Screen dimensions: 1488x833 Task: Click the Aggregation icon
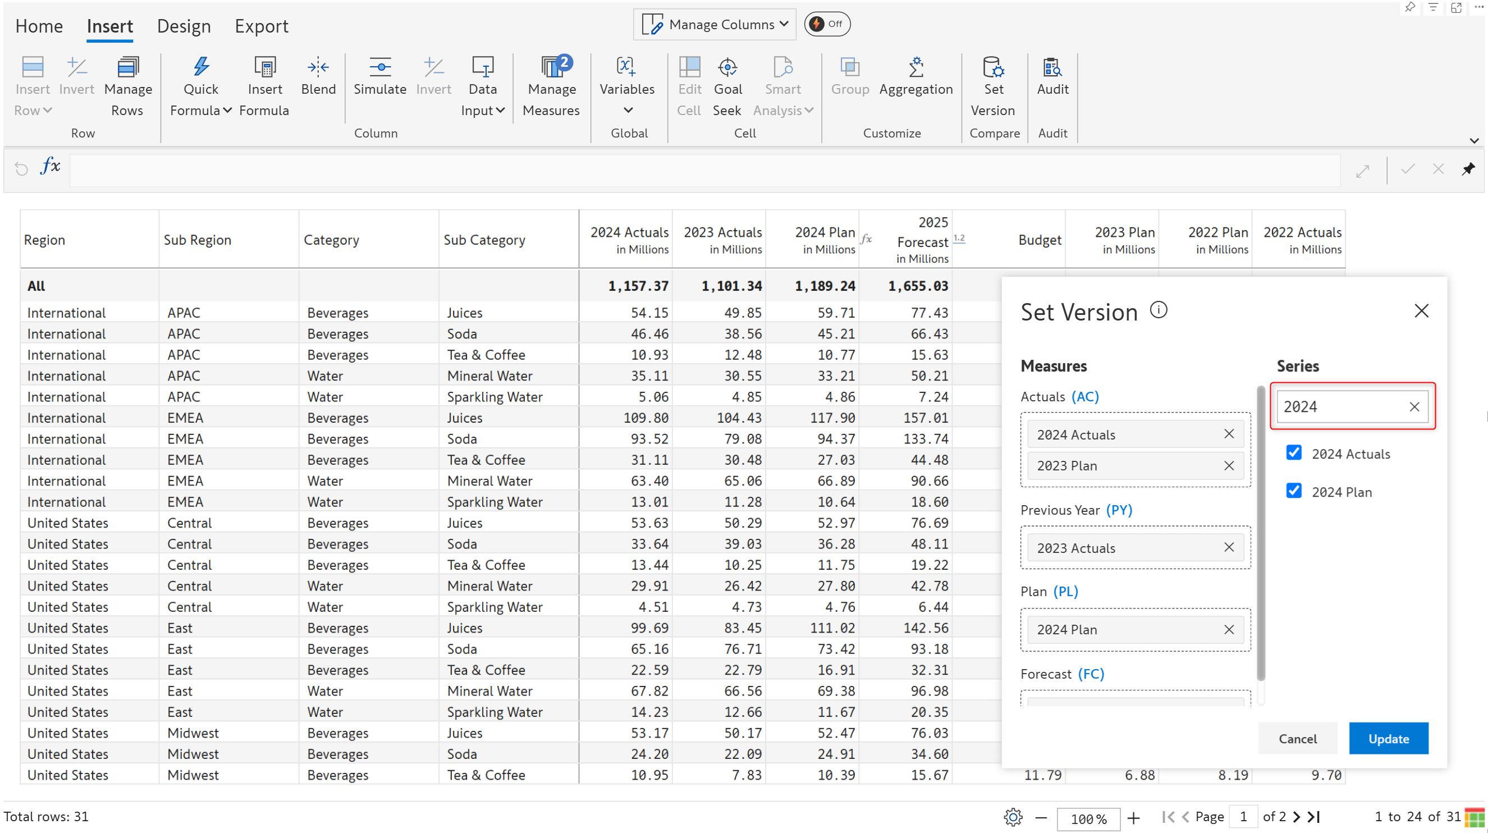coord(915,67)
